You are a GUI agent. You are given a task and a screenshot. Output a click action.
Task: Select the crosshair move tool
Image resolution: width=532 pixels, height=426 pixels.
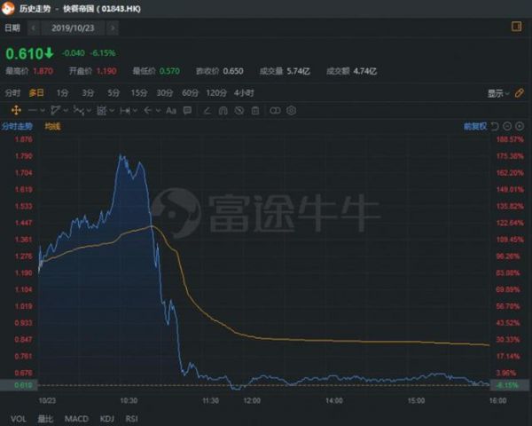(13, 111)
